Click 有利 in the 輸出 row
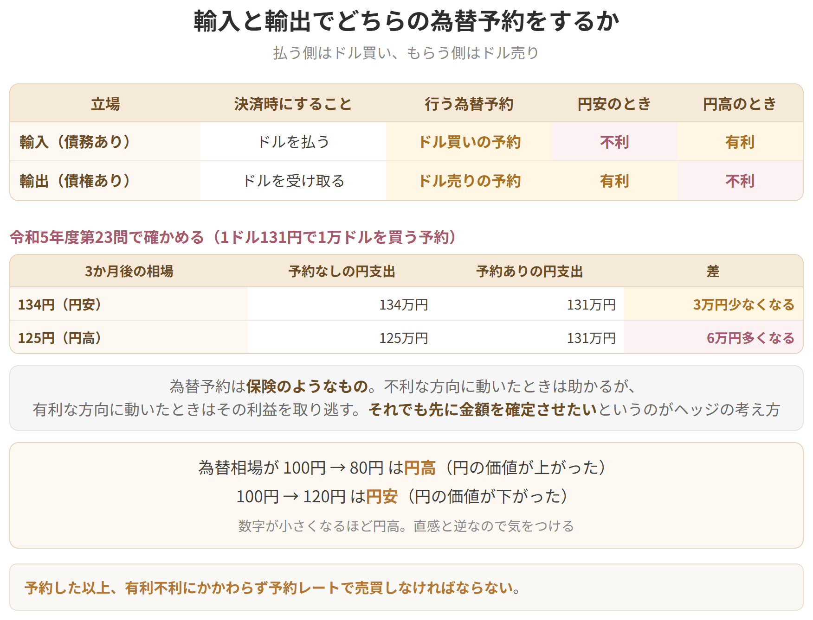 click(x=614, y=181)
